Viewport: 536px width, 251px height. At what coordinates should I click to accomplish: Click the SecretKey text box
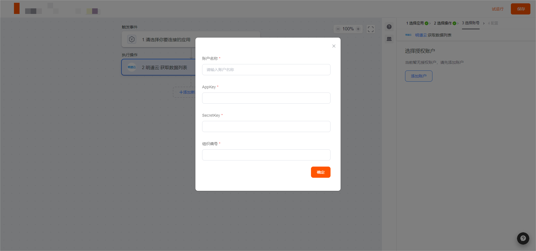(x=266, y=126)
